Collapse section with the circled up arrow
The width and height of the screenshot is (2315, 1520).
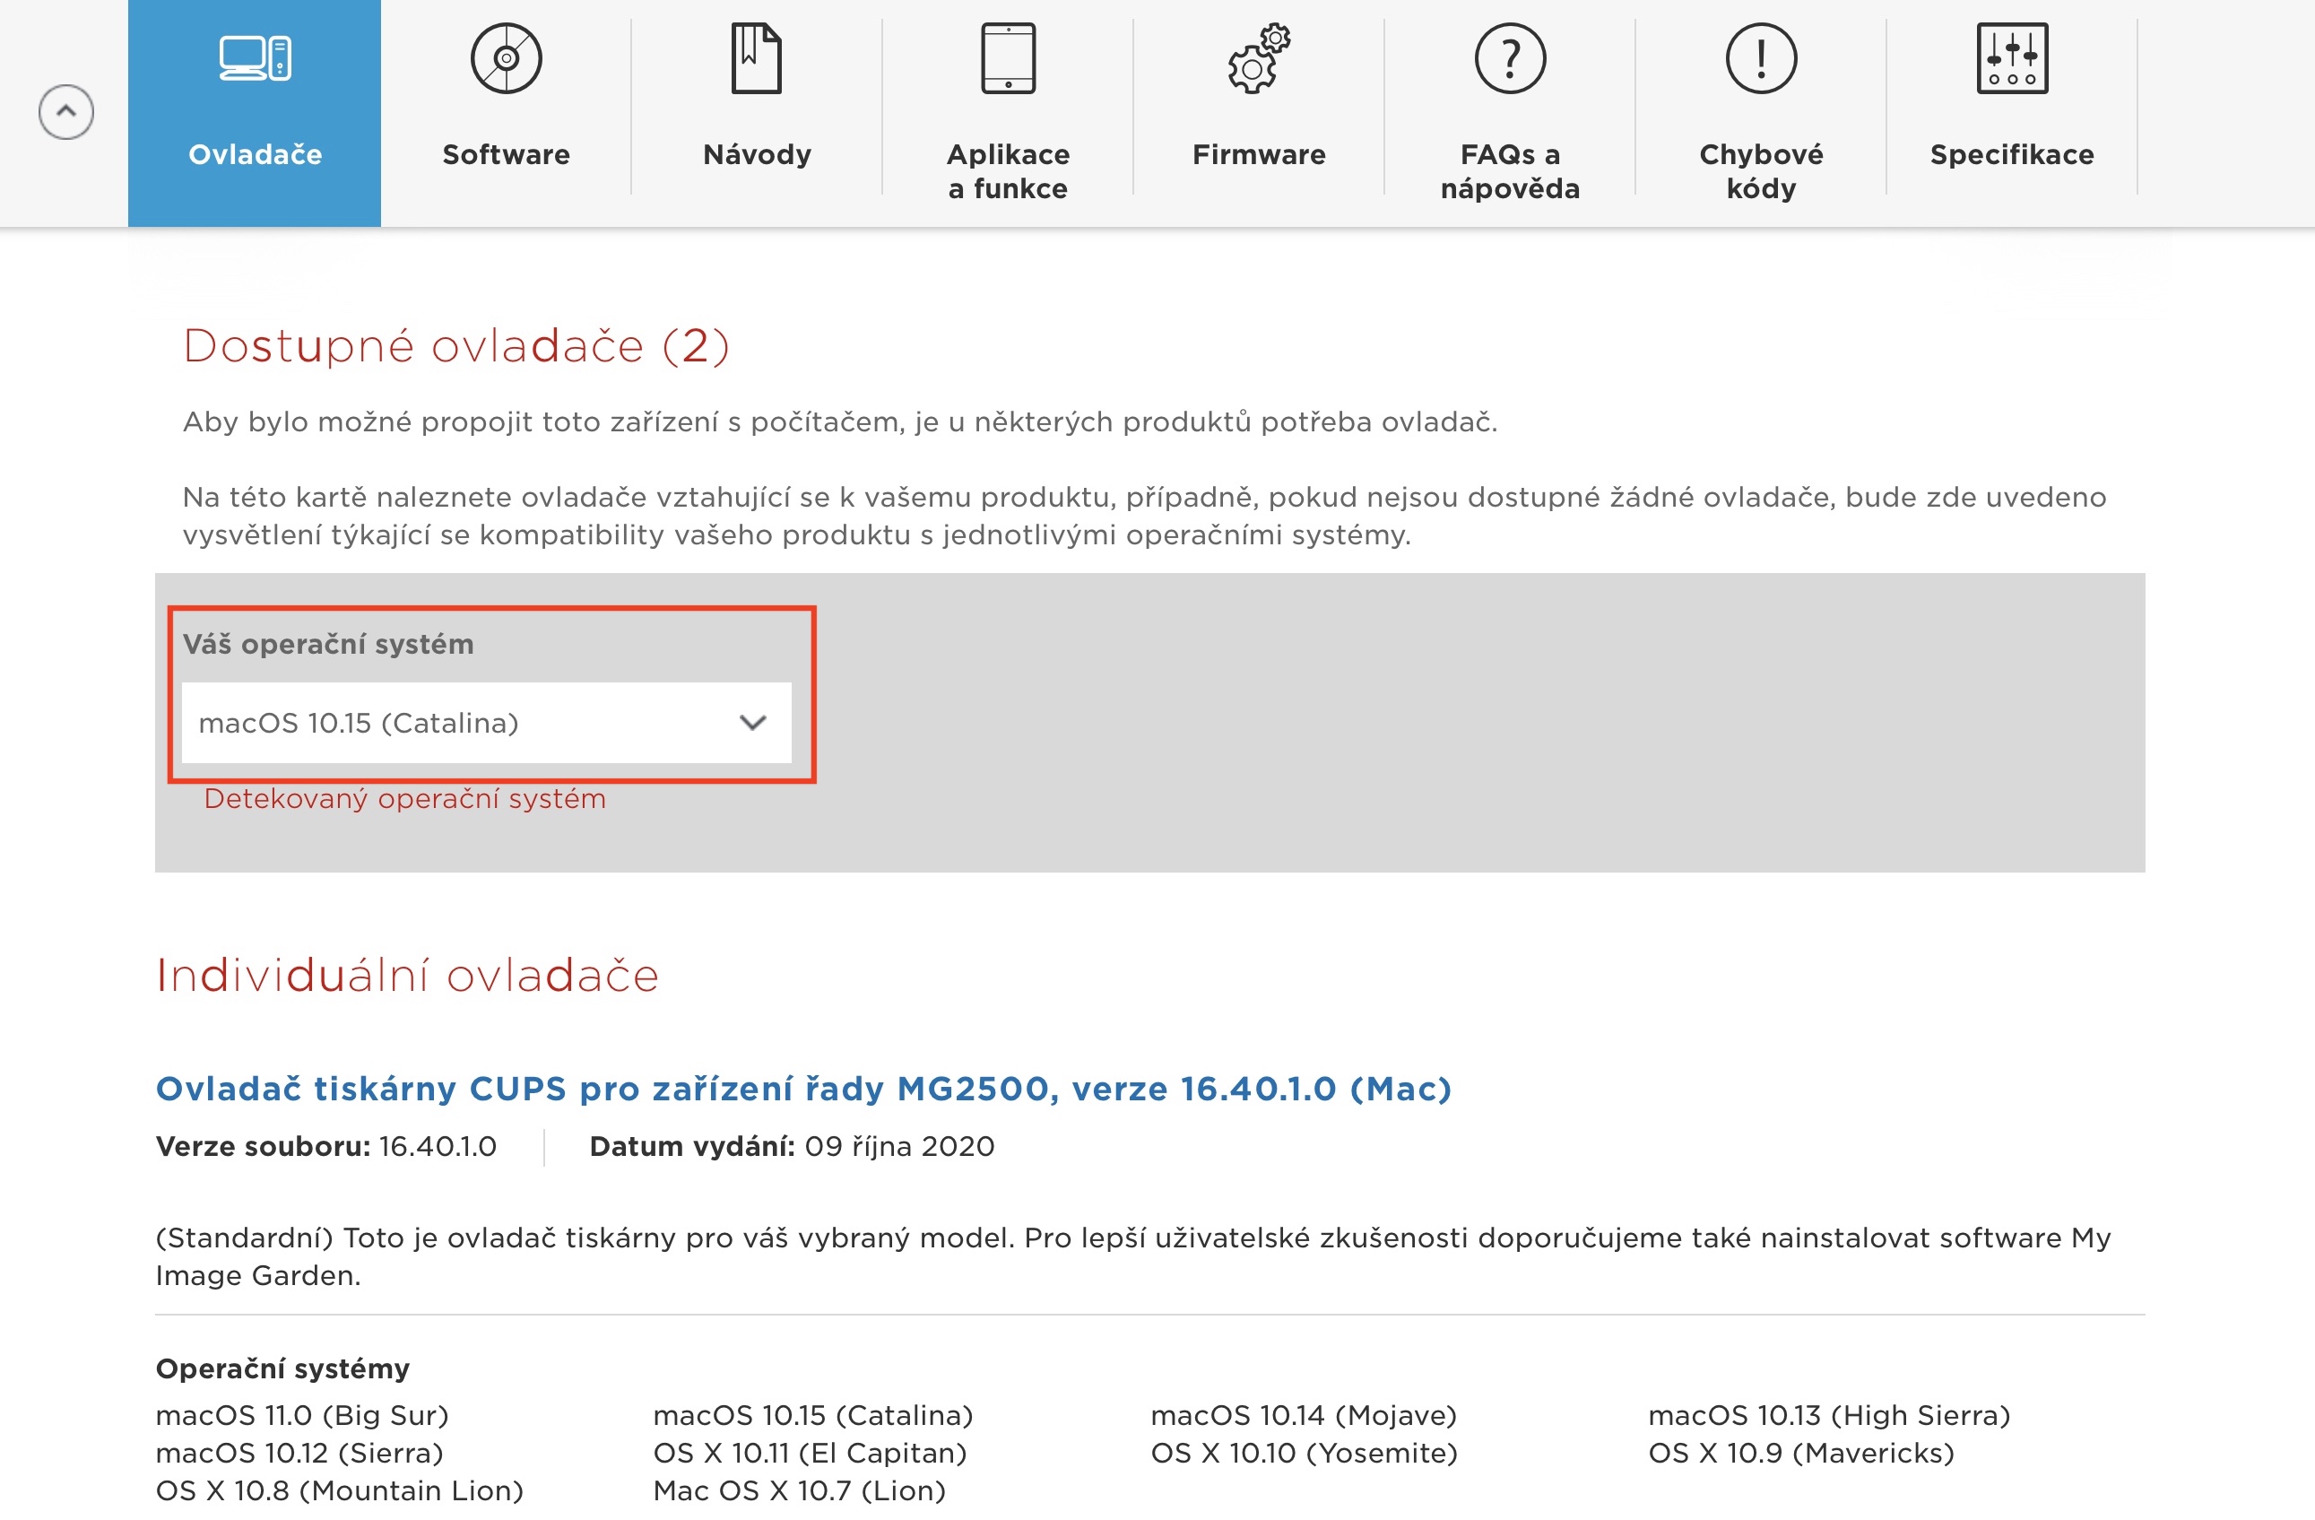click(66, 112)
